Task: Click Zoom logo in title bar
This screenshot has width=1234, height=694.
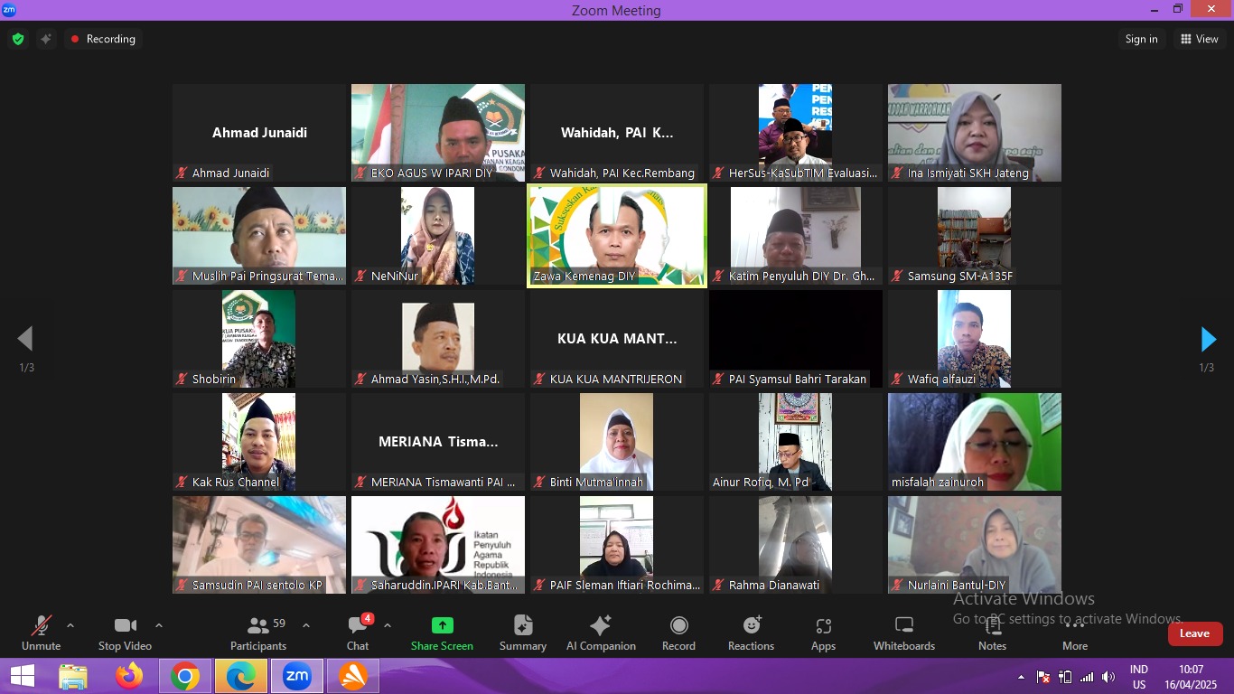Action: coord(9,10)
